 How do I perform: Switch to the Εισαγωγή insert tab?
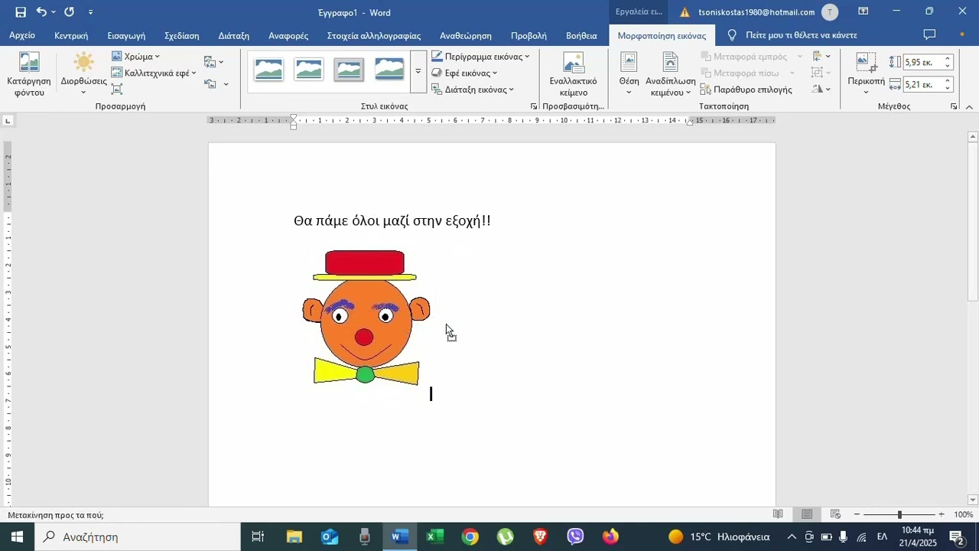click(126, 35)
